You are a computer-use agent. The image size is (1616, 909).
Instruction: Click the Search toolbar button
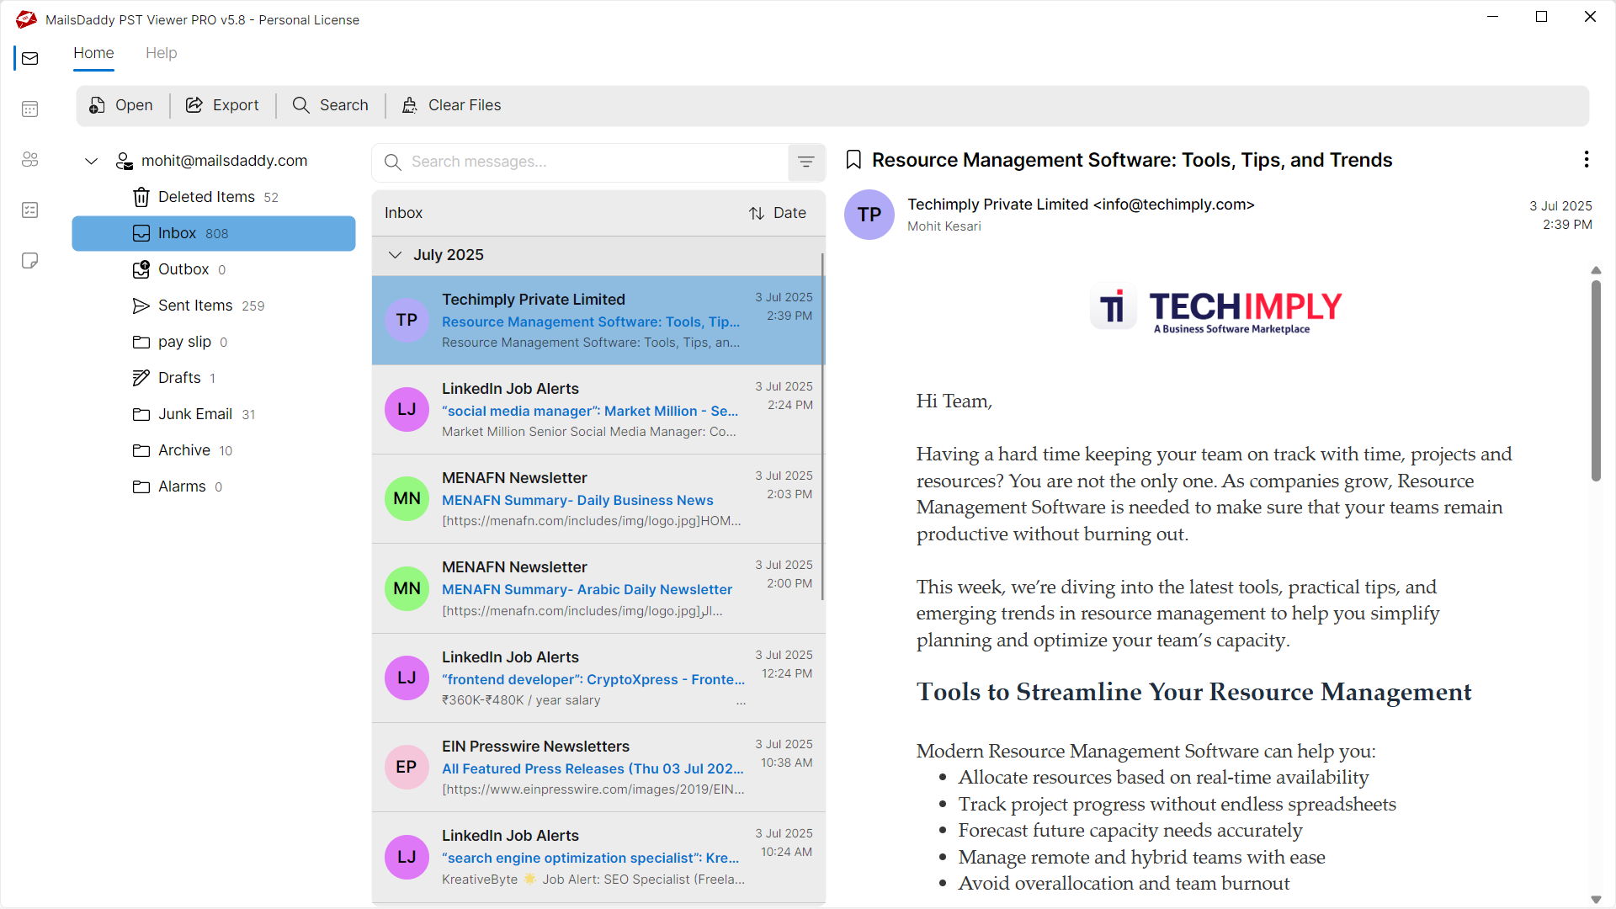(x=330, y=105)
